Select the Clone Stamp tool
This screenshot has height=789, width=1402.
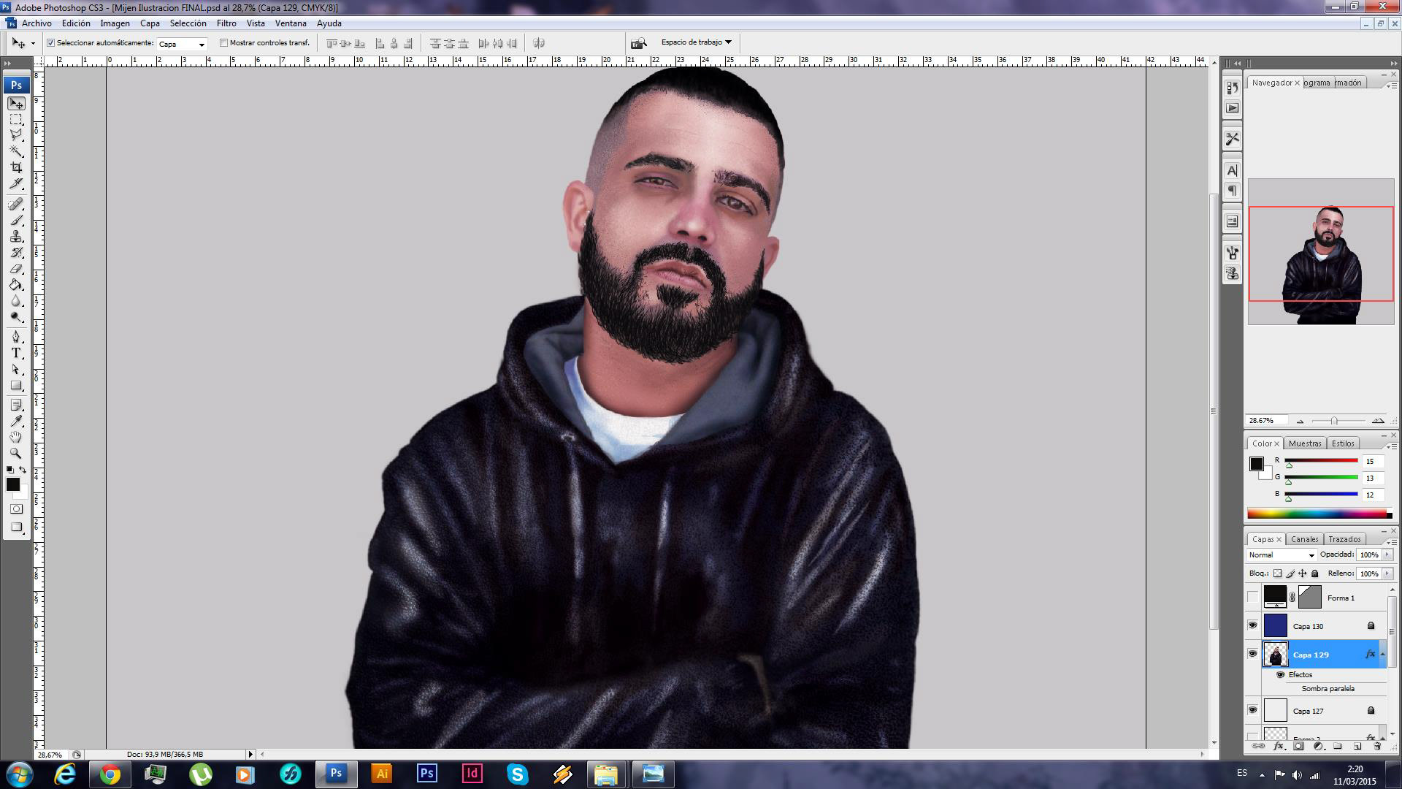(16, 237)
